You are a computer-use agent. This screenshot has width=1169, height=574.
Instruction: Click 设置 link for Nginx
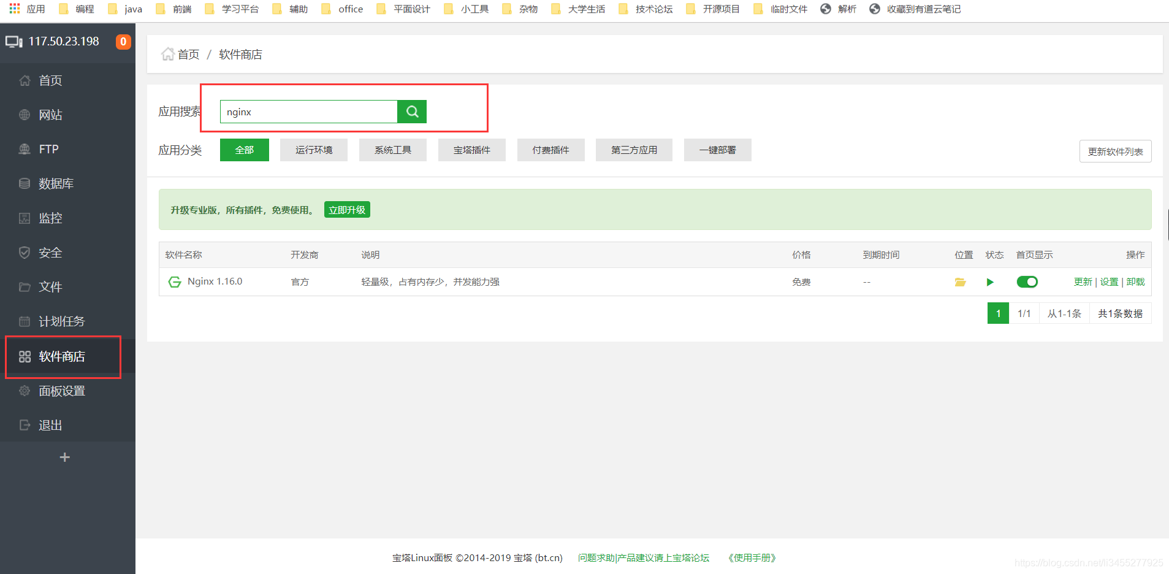pyautogui.click(x=1109, y=282)
